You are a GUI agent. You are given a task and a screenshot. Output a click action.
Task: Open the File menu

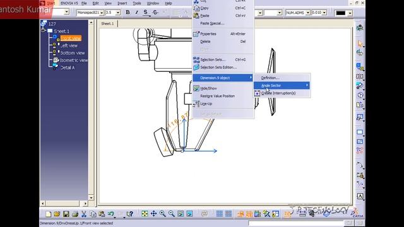coord(84,3)
